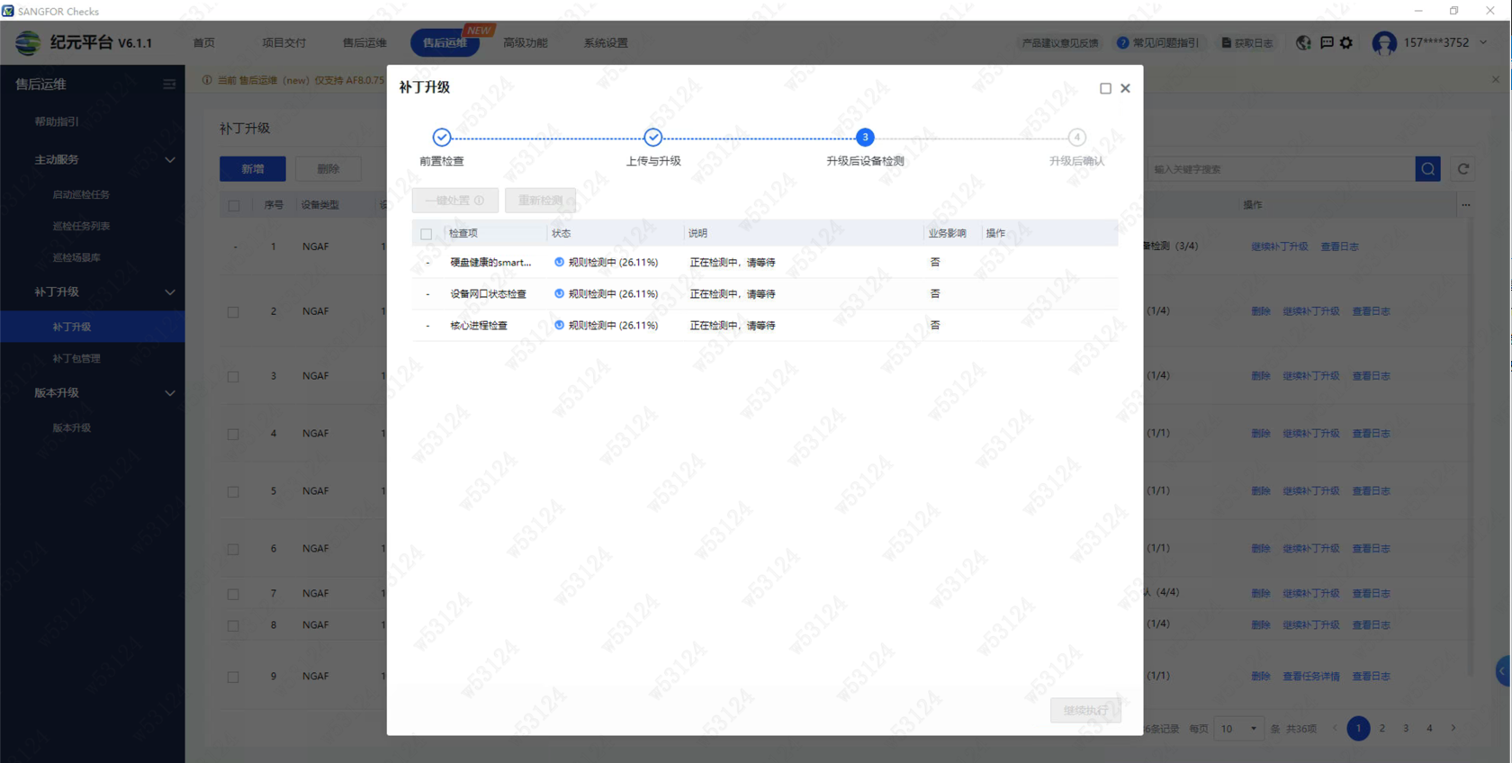Open the 系统设置 menu
This screenshot has height=763, width=1512.
pos(606,42)
